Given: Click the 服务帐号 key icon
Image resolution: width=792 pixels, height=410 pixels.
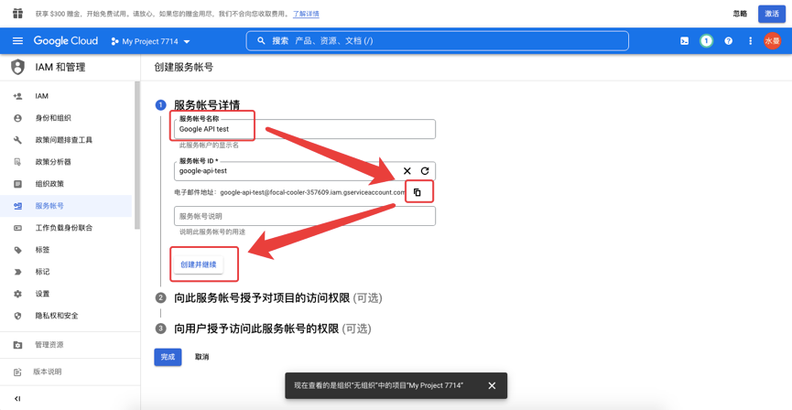Looking at the screenshot, I should coord(17,206).
